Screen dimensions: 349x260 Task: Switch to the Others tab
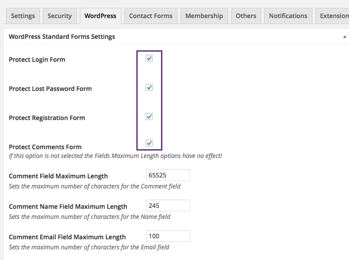pyautogui.click(x=246, y=16)
